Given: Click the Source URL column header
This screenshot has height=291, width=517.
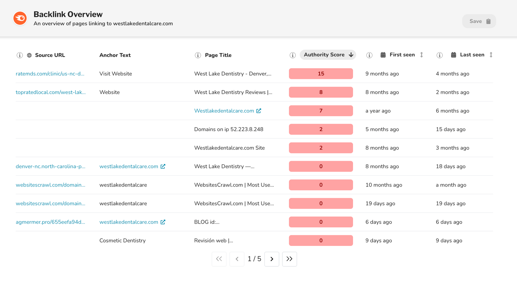Looking at the screenshot, I should point(50,55).
